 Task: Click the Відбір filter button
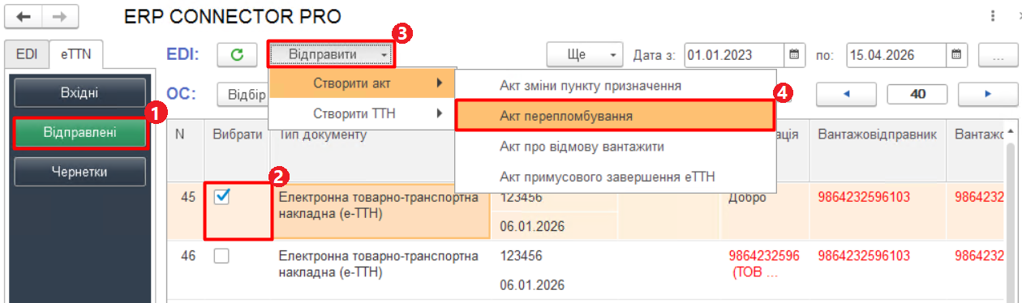pyautogui.click(x=243, y=94)
